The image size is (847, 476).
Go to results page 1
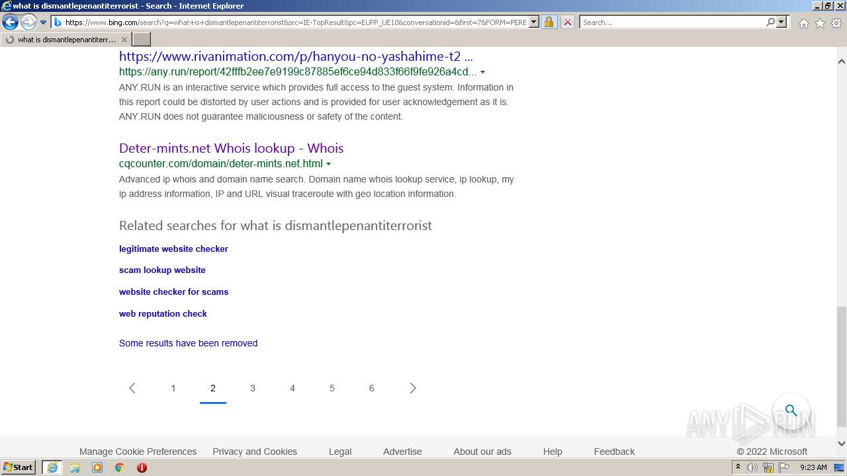[173, 388]
